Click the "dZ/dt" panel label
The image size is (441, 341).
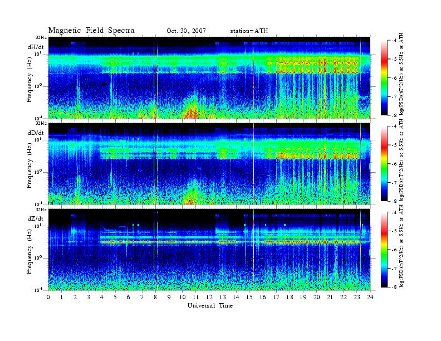coord(36,218)
